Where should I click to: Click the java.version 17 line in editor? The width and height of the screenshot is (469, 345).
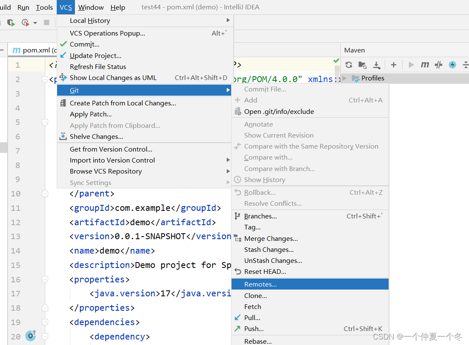tap(160, 293)
